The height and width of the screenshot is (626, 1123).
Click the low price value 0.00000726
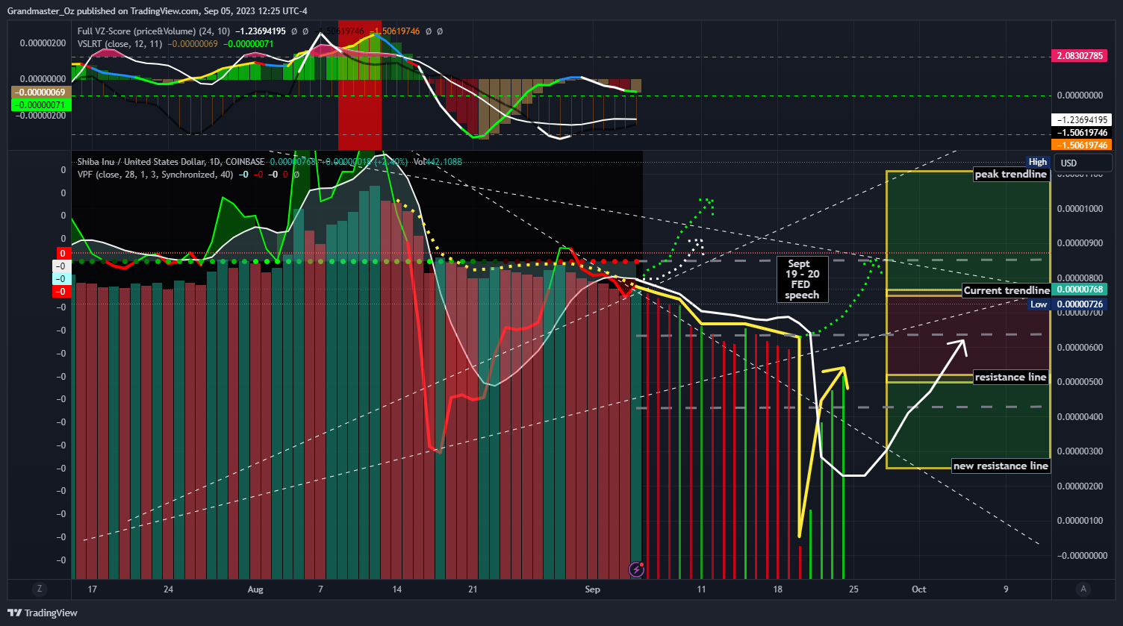[x=1080, y=304]
